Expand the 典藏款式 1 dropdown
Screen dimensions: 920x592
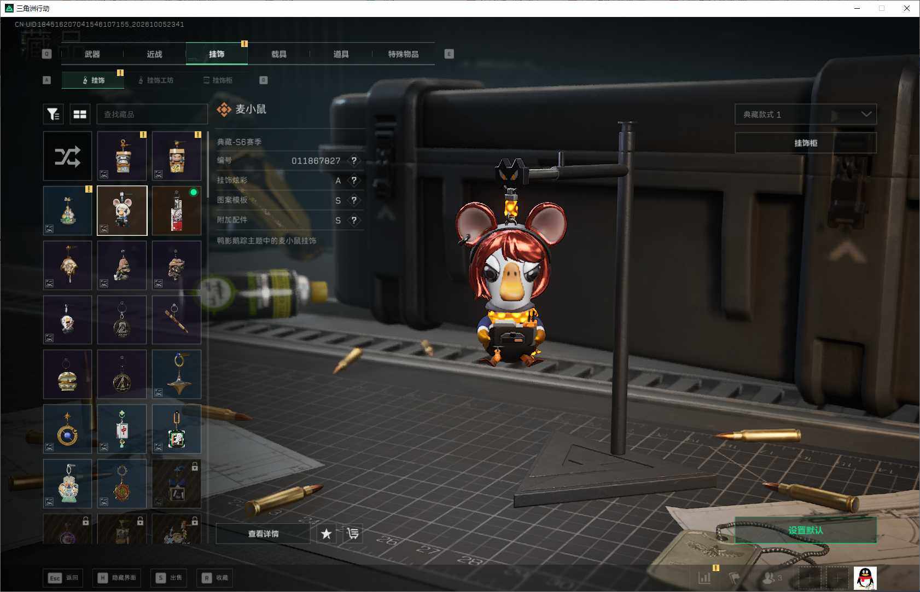tap(805, 114)
